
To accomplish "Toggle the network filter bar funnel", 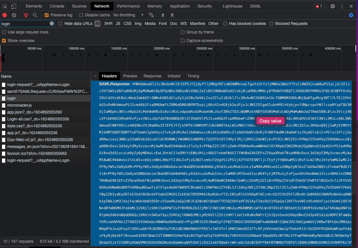I will [26, 15].
